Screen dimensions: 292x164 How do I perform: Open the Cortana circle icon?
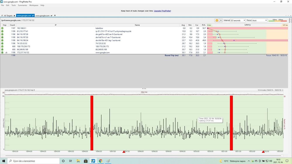tap(63, 161)
